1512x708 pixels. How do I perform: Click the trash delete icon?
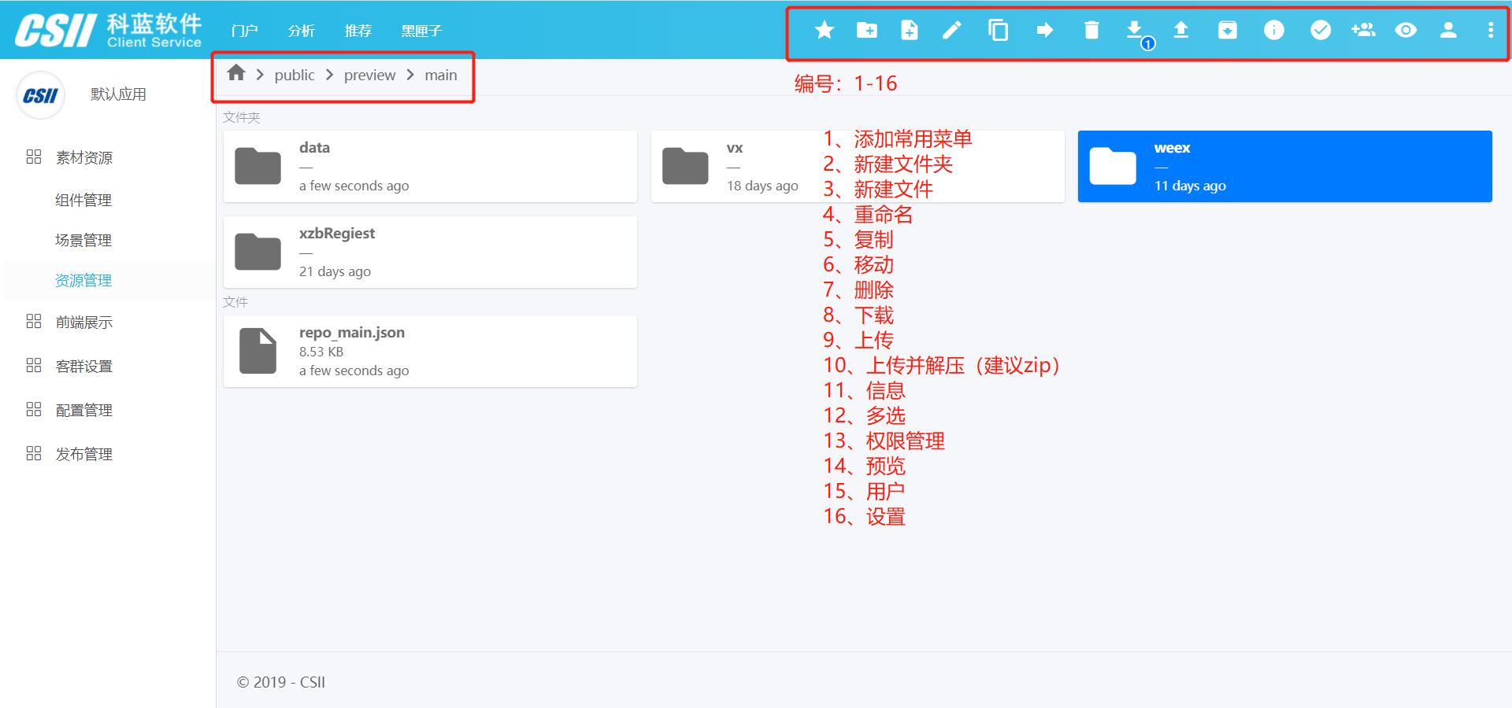[1091, 30]
